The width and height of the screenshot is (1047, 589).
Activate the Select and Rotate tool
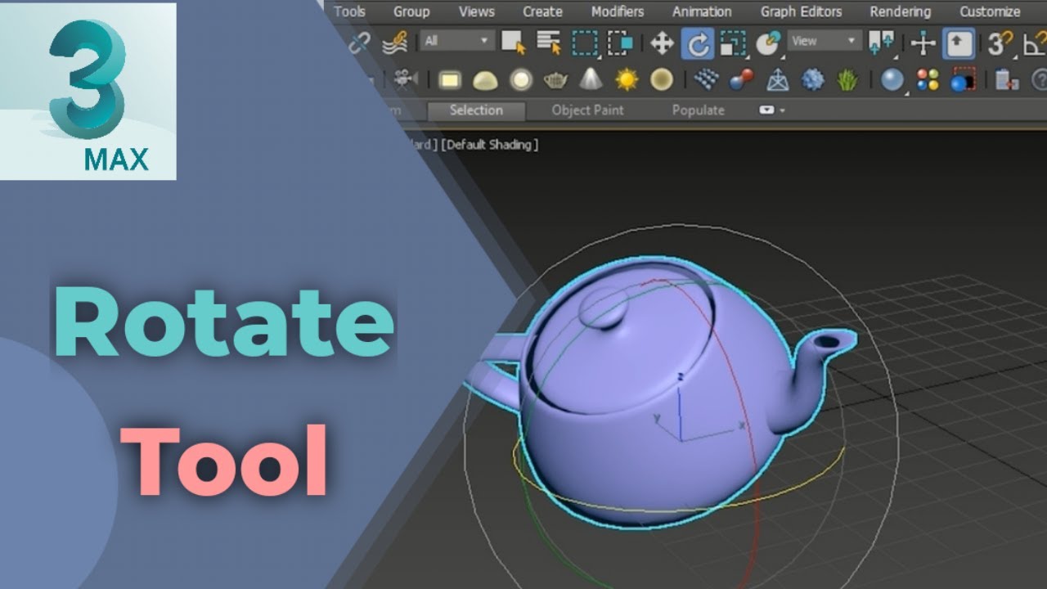click(697, 44)
